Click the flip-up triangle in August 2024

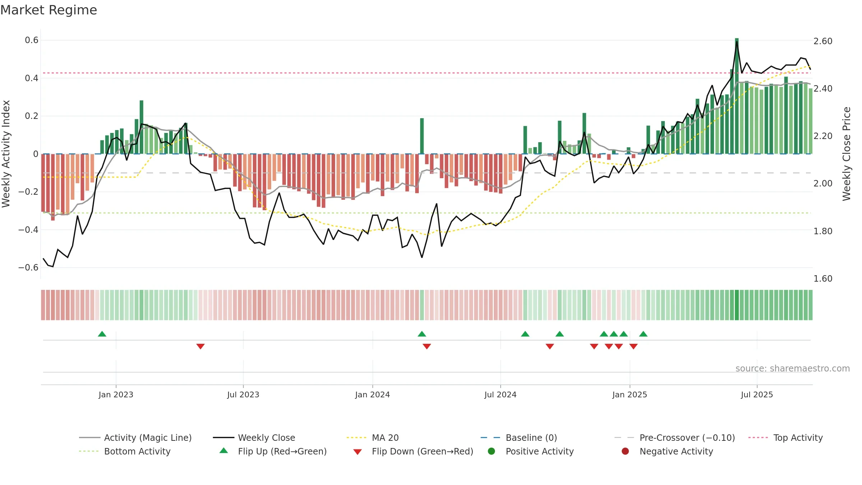coord(525,334)
